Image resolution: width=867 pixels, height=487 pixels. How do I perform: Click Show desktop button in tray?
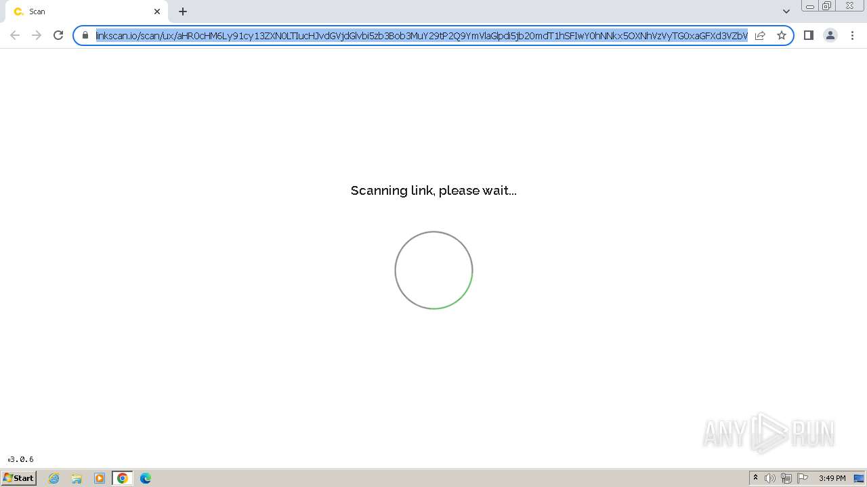(x=859, y=478)
